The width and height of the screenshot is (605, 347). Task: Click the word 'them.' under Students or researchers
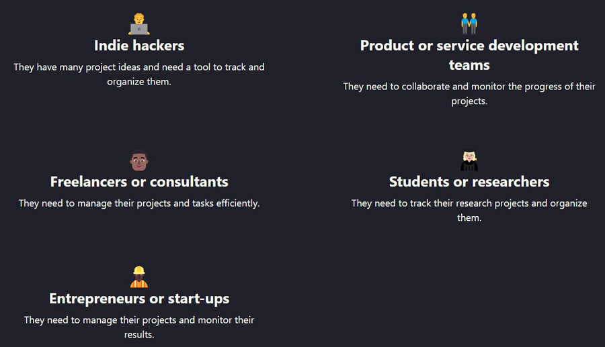(x=470, y=218)
